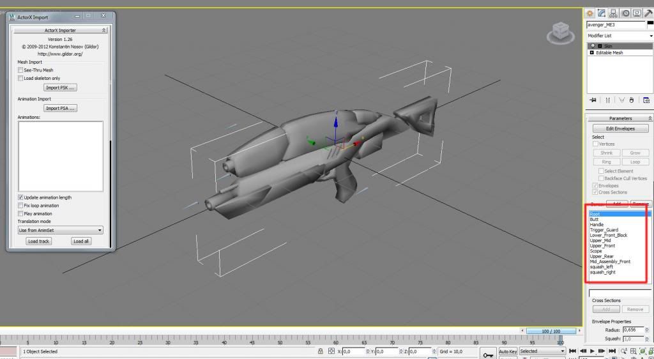Toggle Envelopes checkbox in Skin parameters
The width and height of the screenshot is (654, 359).
pos(595,185)
